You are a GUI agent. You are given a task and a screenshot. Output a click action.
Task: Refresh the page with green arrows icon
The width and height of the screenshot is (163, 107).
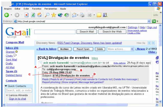pos(33,15)
